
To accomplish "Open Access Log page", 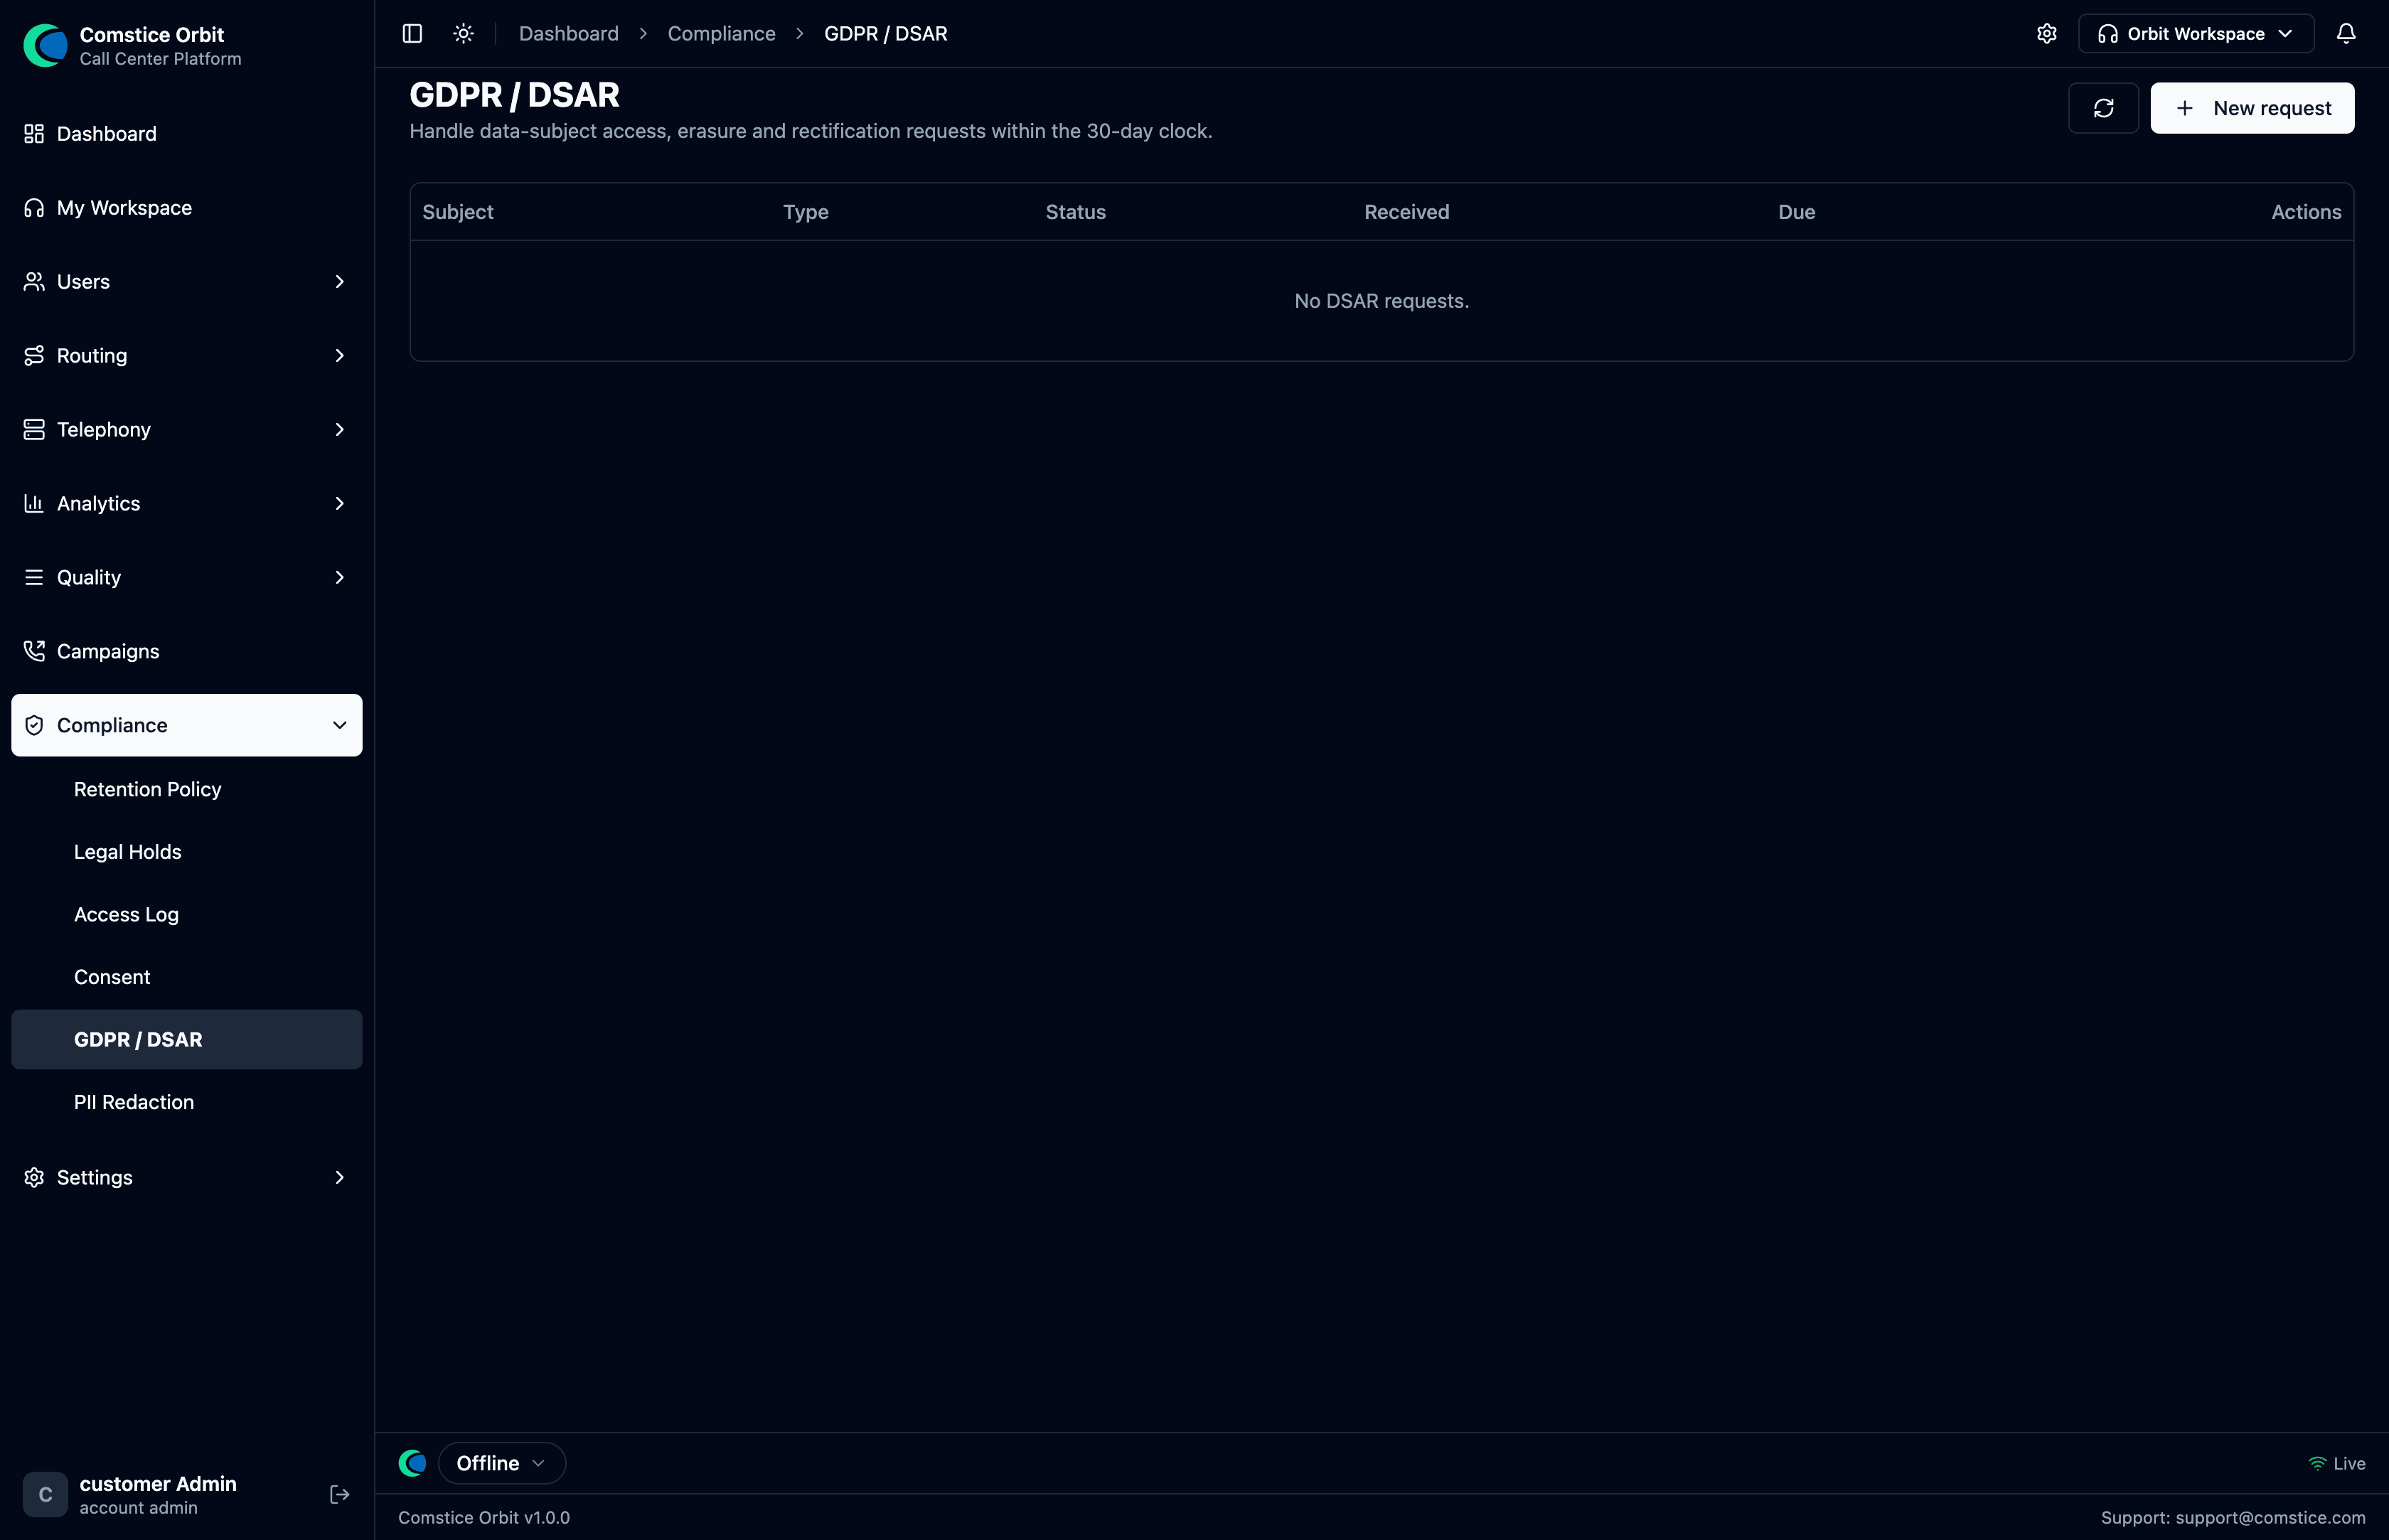I will pos(186,915).
